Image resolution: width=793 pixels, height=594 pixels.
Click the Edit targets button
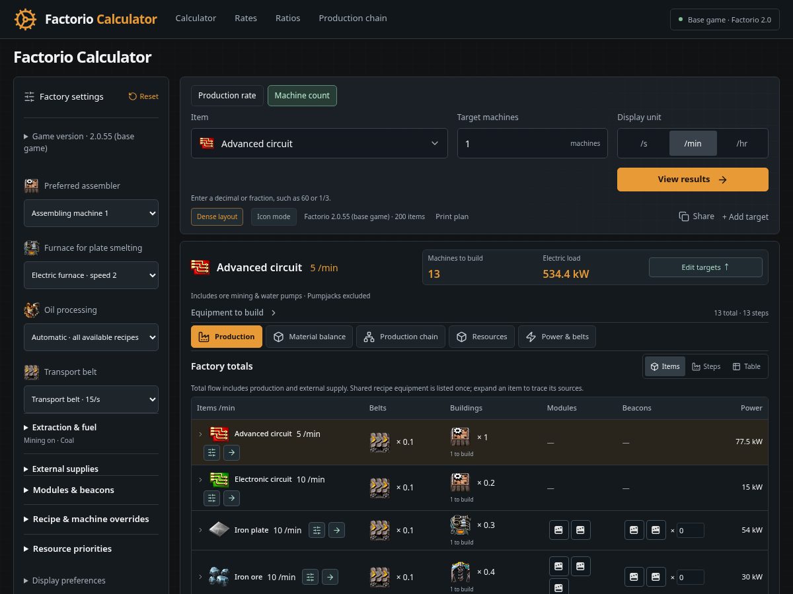tap(705, 267)
